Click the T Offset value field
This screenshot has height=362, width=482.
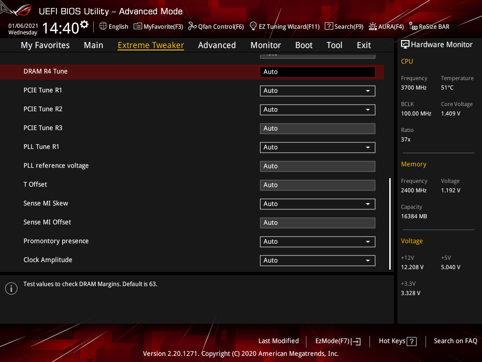click(318, 185)
